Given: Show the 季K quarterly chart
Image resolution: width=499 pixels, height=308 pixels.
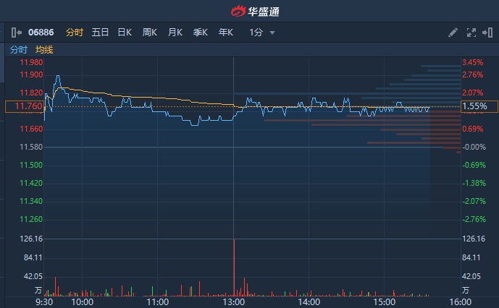Looking at the screenshot, I should click(201, 33).
